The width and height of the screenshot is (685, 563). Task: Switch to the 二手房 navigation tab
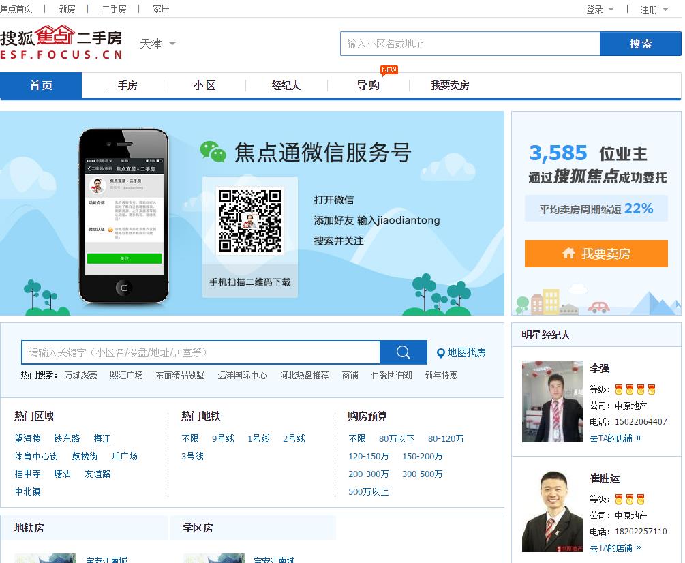(123, 86)
